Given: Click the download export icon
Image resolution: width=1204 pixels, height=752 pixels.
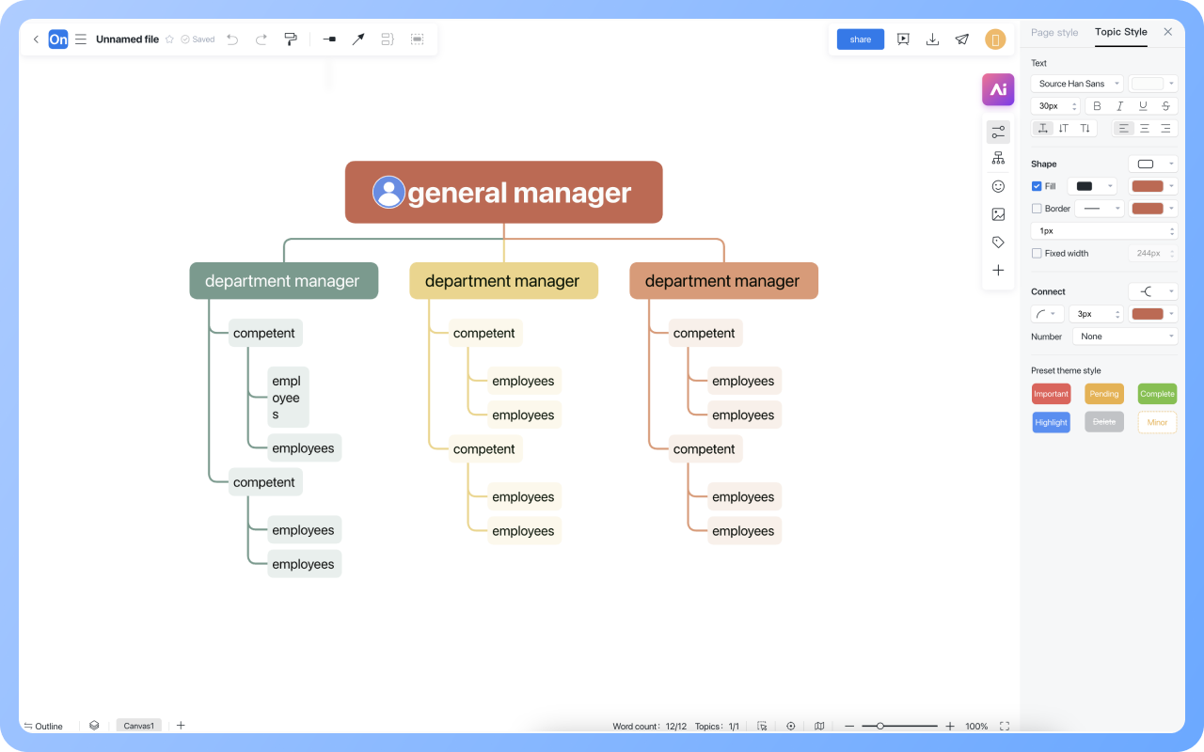Looking at the screenshot, I should tap(932, 39).
